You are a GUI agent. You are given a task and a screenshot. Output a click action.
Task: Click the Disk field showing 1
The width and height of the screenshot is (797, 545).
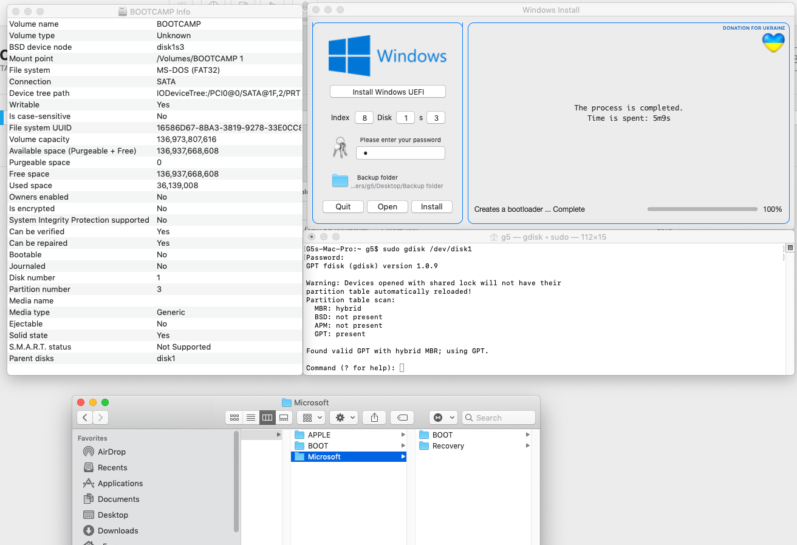coord(405,118)
